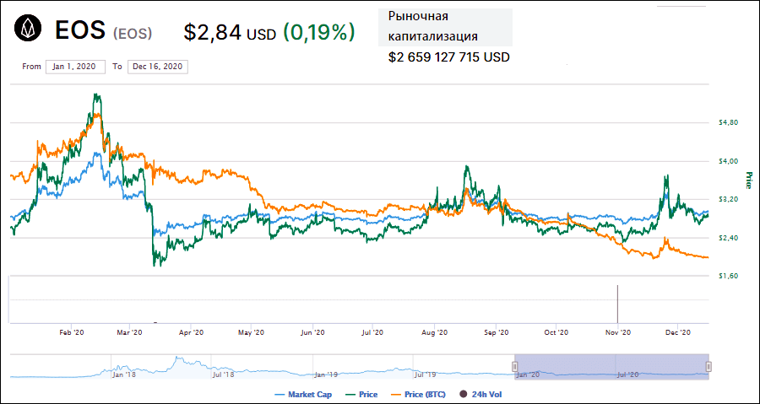760x404 pixels.
Task: Click the (EOS) ticker symbol label
Action: 133,34
